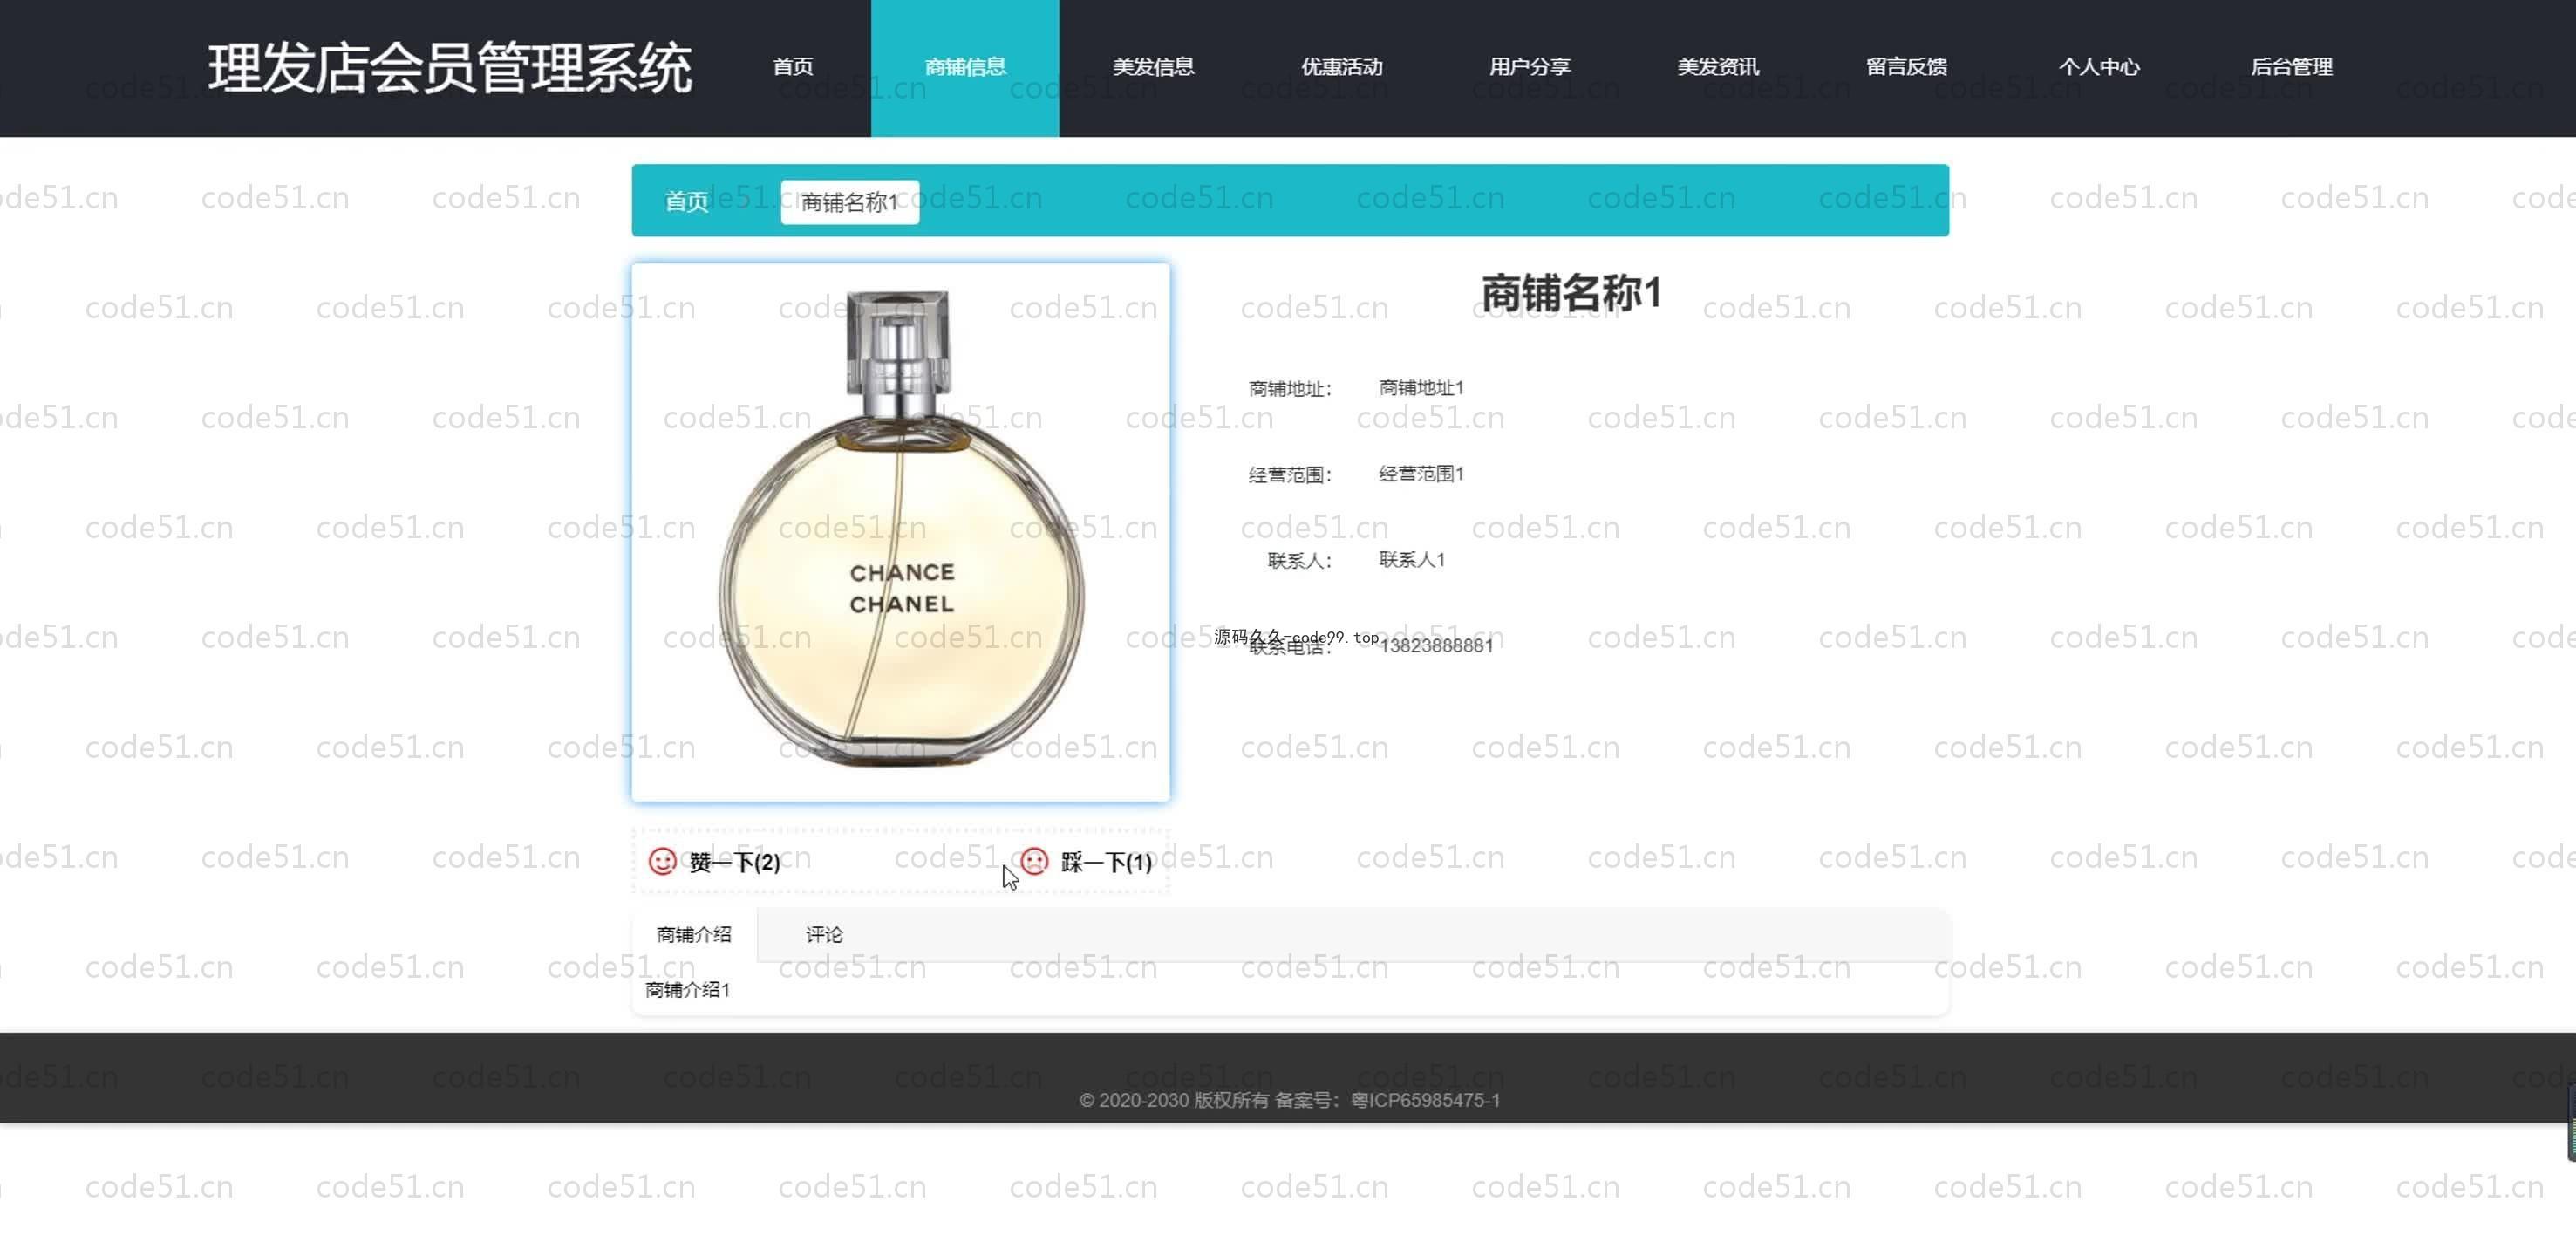Click the 联系人1 value text
The height and width of the screenshot is (1256, 2576).
click(x=1412, y=559)
